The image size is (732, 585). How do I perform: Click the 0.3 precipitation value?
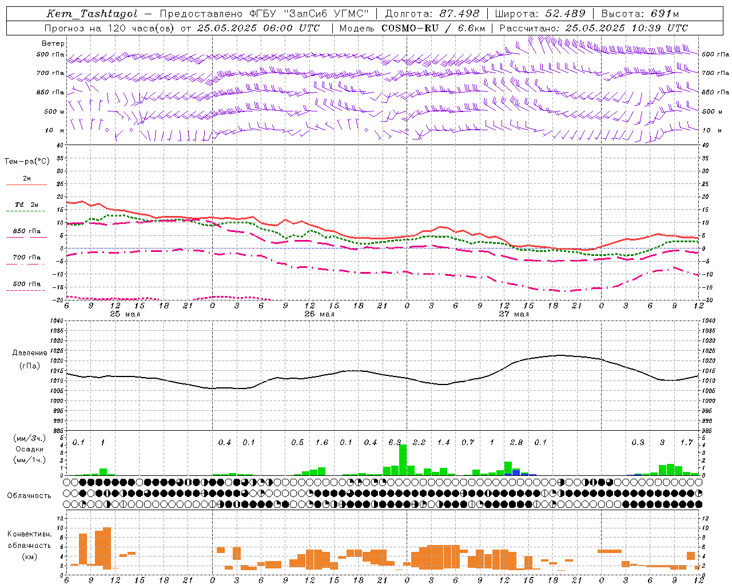(638, 443)
